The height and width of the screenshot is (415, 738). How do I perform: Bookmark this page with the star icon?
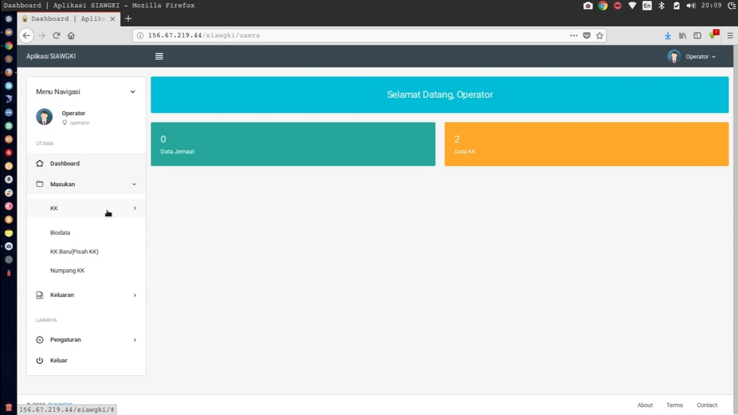(x=600, y=36)
